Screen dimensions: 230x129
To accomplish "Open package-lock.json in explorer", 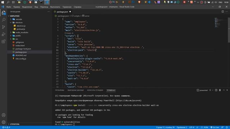I will 23,49.
